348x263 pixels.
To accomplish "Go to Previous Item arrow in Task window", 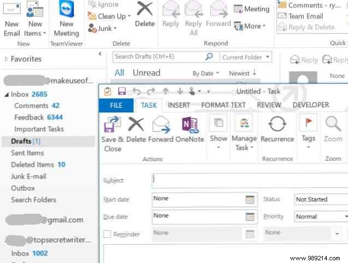I will tap(166, 91).
